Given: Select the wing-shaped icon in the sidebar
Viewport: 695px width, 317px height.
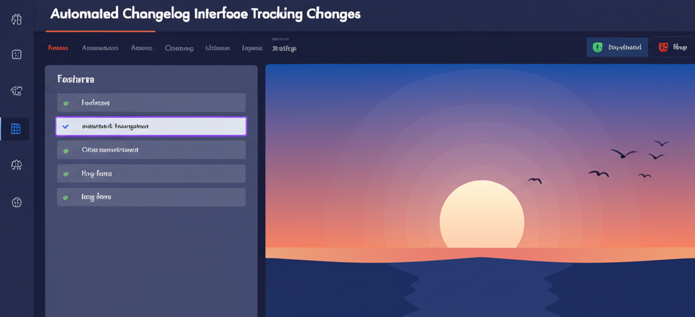Looking at the screenshot, I should [x=16, y=91].
